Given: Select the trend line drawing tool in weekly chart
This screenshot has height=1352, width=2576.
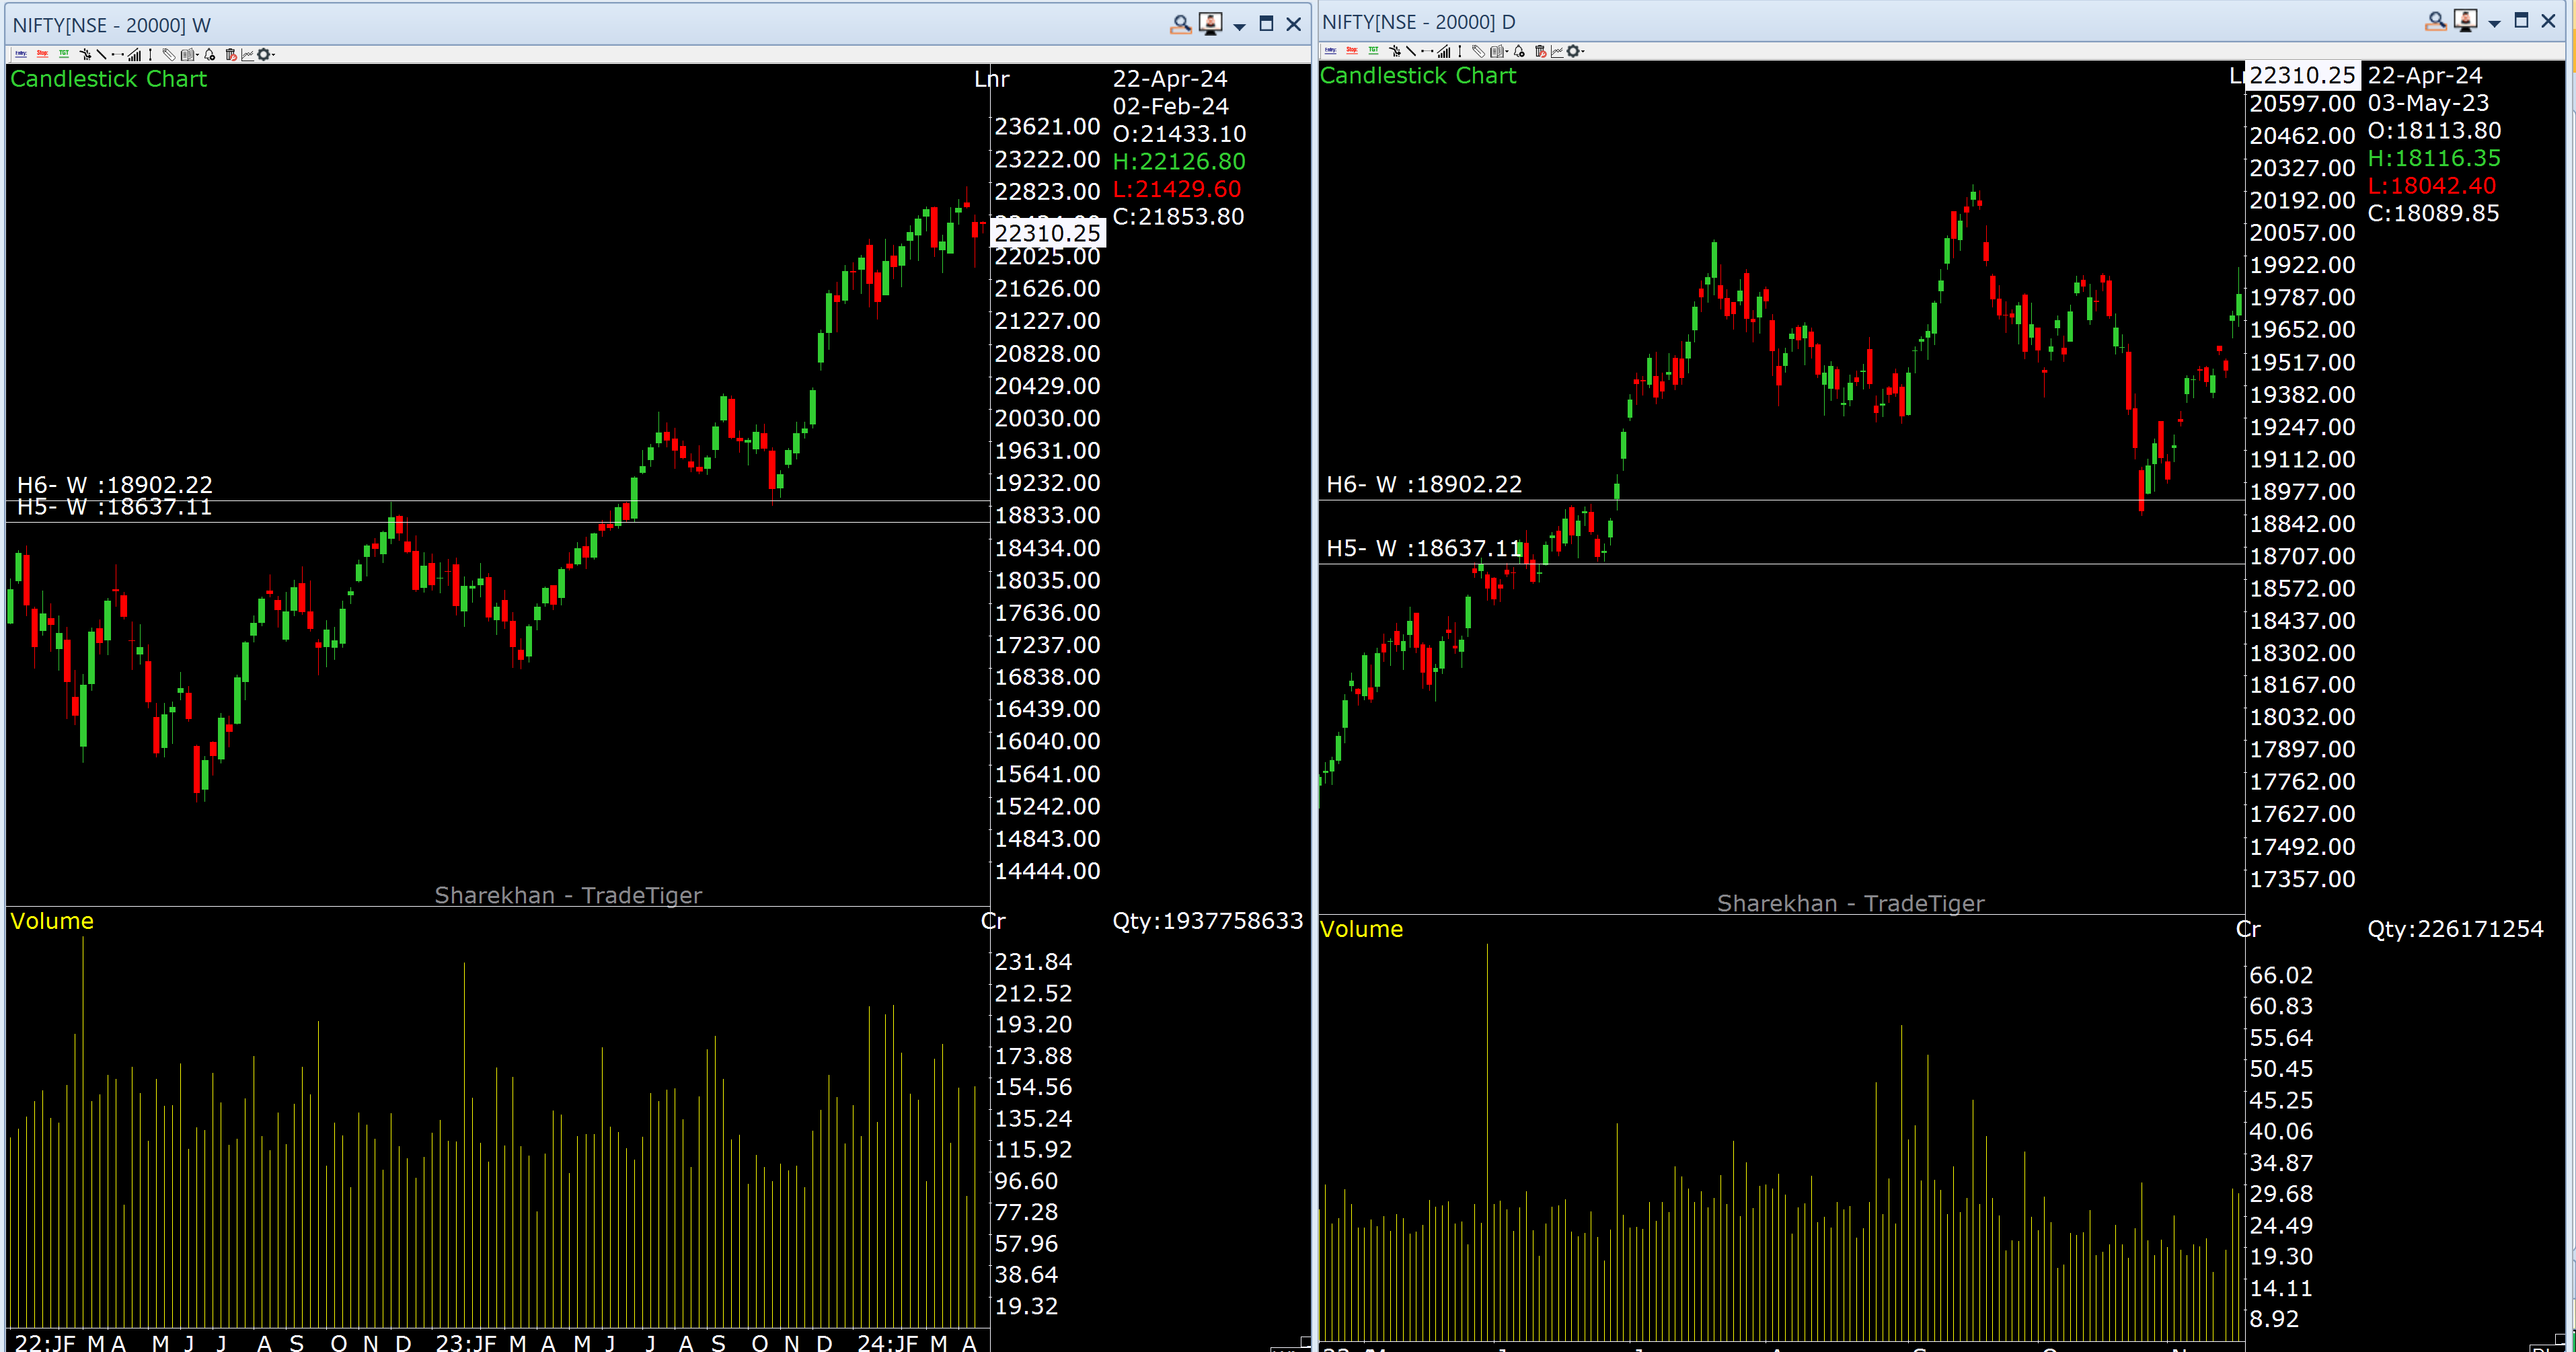Looking at the screenshot, I should point(101,54).
